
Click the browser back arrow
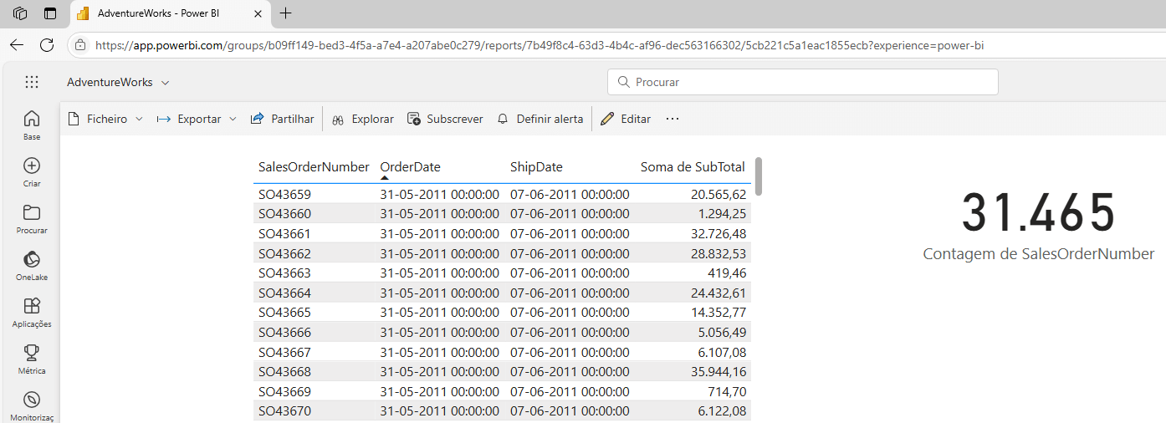coord(17,45)
